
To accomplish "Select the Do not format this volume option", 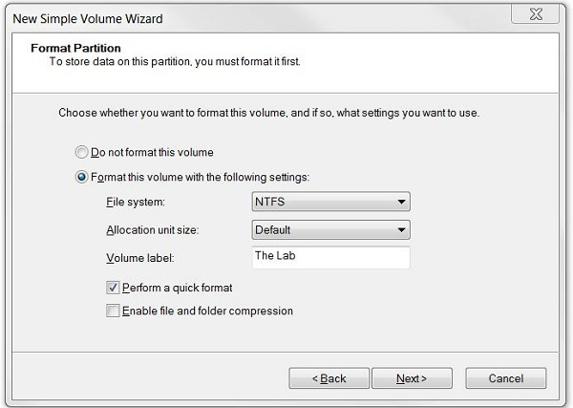I will pyautogui.click(x=81, y=152).
